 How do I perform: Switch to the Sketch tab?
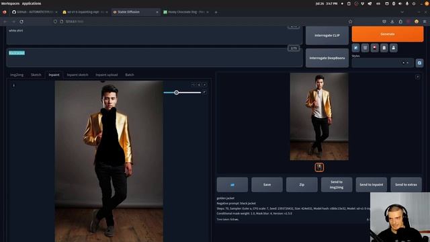[36, 75]
